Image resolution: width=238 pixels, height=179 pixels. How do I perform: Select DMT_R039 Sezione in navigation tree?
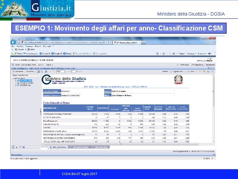point(26,83)
